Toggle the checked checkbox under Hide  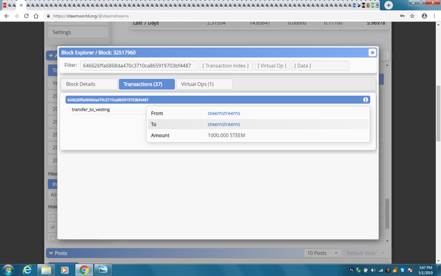pos(52,227)
